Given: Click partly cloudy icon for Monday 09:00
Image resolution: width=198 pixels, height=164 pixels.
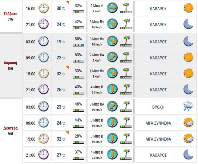Looking at the screenshot, I should tap(188, 123).
